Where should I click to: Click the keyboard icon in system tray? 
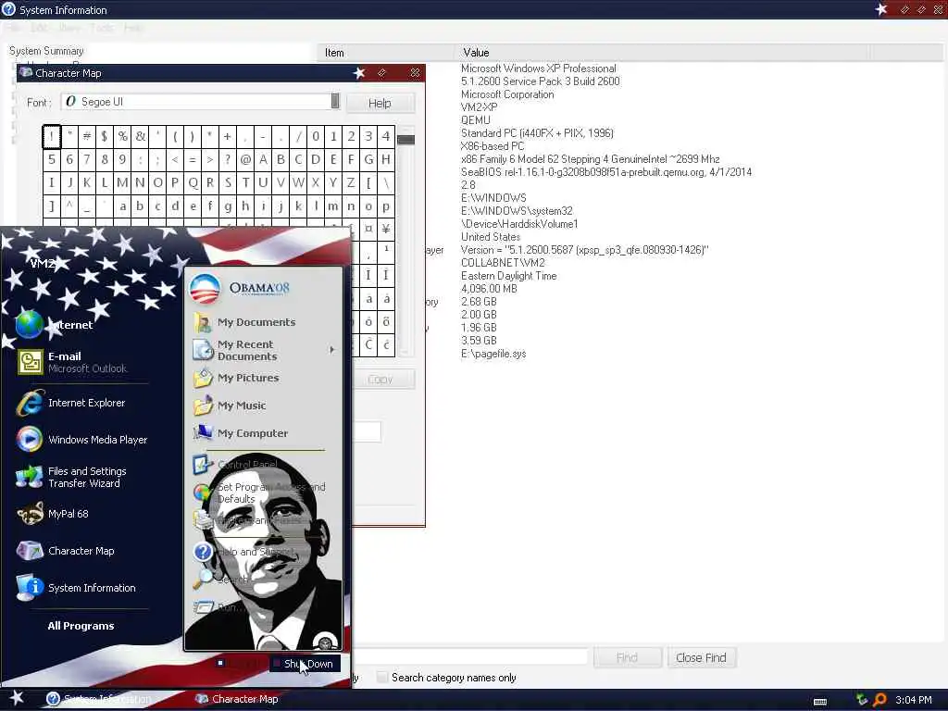click(820, 702)
